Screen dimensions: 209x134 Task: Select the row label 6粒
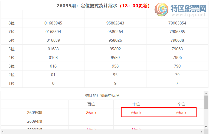[x=11, y=40]
